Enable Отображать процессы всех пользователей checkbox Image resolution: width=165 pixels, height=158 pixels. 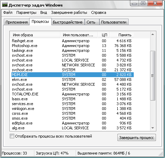pyautogui.click(x=12, y=136)
